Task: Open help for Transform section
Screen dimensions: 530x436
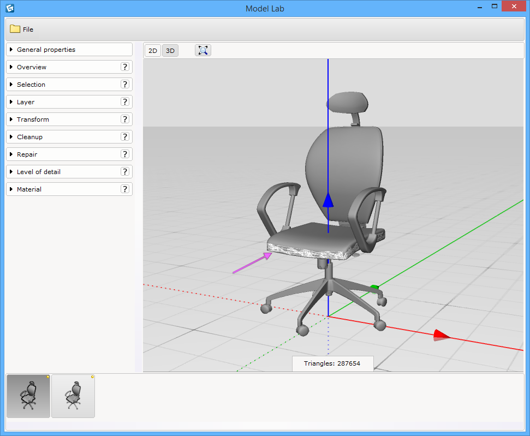Action: click(125, 120)
